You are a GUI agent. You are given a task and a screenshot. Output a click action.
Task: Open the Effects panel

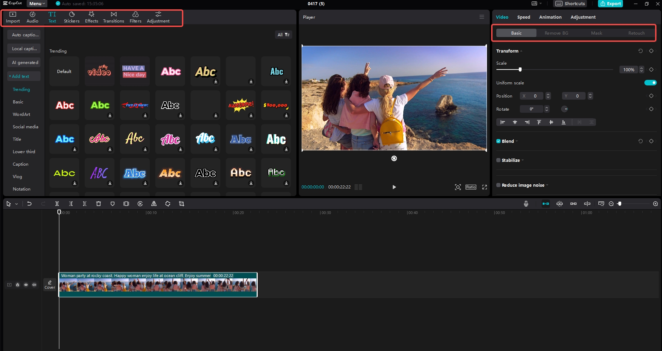pos(91,17)
